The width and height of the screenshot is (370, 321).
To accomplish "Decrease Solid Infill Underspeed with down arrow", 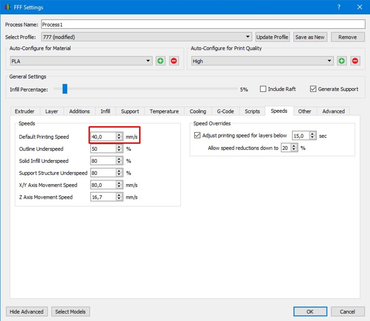I will 119,163.
